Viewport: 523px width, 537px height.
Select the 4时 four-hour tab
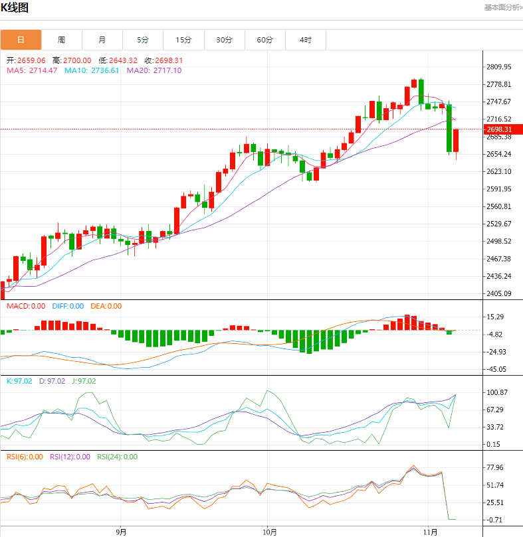point(305,40)
